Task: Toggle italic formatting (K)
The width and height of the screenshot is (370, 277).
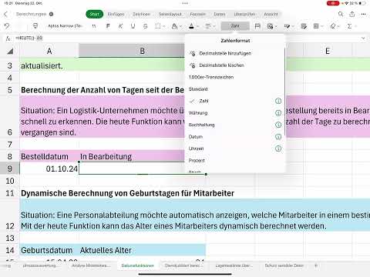Action: tap(120, 26)
